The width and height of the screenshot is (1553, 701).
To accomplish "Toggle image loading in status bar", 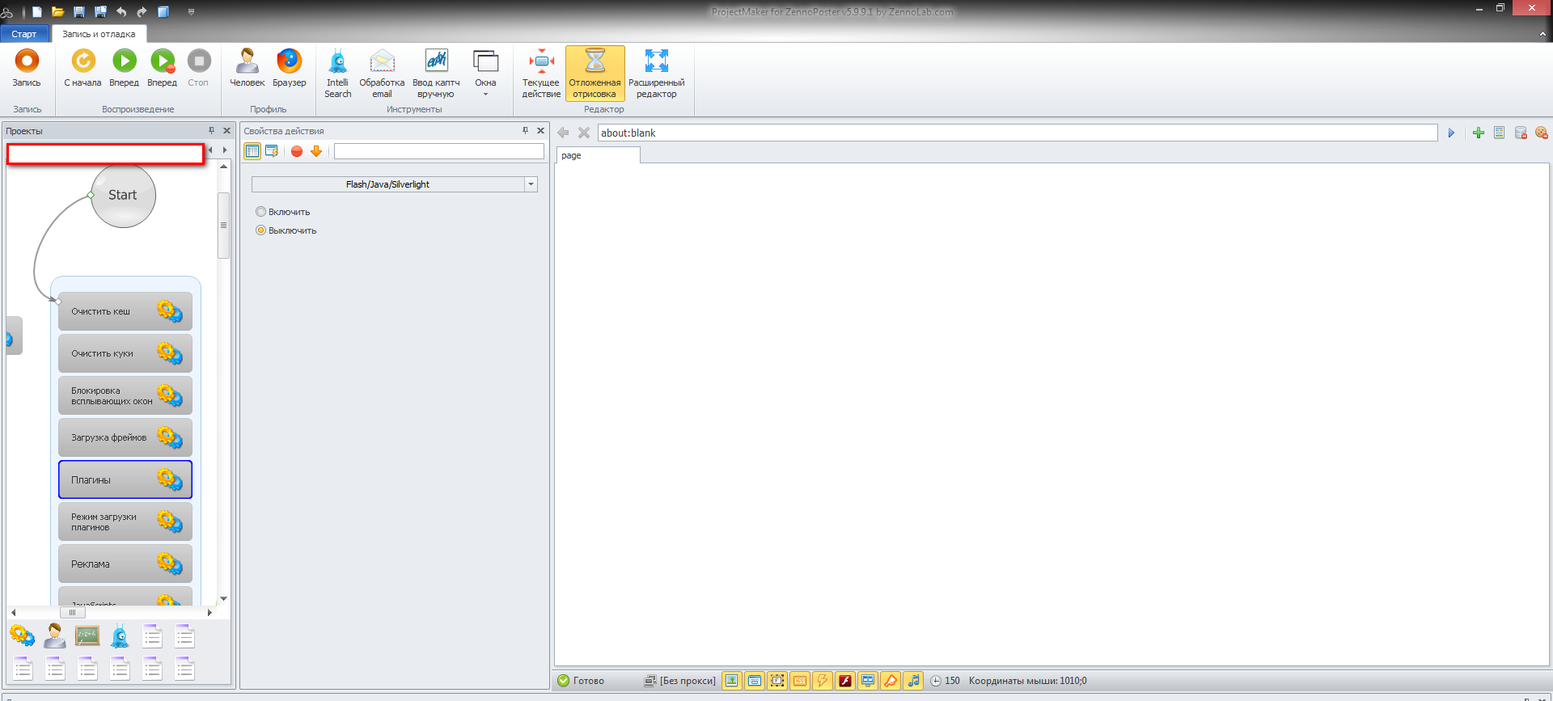I will tap(731, 681).
